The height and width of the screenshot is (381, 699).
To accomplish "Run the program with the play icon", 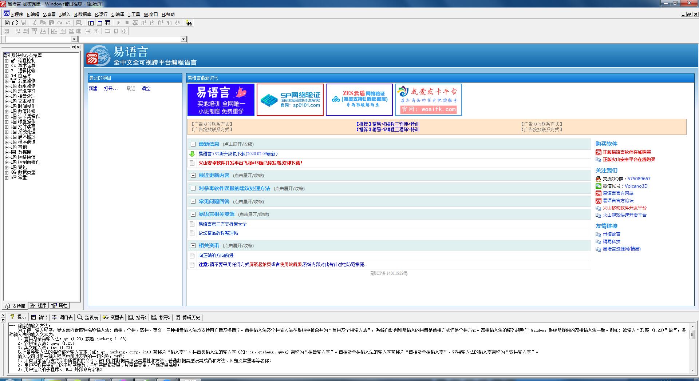I will 119,23.
